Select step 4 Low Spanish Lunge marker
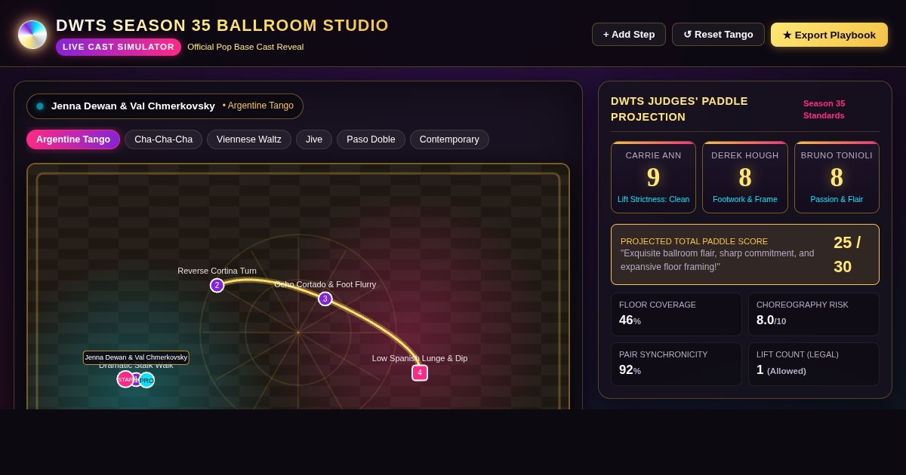The height and width of the screenshot is (475, 906). click(420, 372)
